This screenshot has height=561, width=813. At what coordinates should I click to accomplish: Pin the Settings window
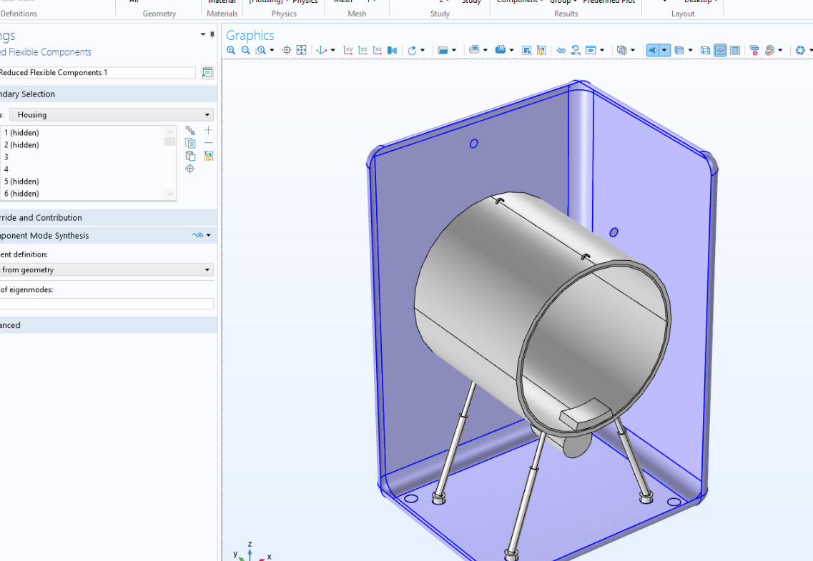(212, 35)
